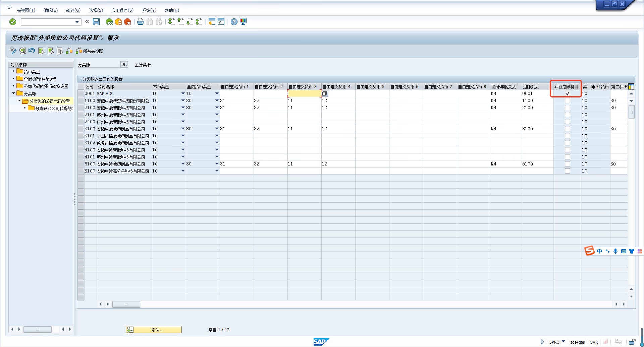
Task: Click the dialog structure horizontal scrollbar thumb
Action: (x=38, y=329)
